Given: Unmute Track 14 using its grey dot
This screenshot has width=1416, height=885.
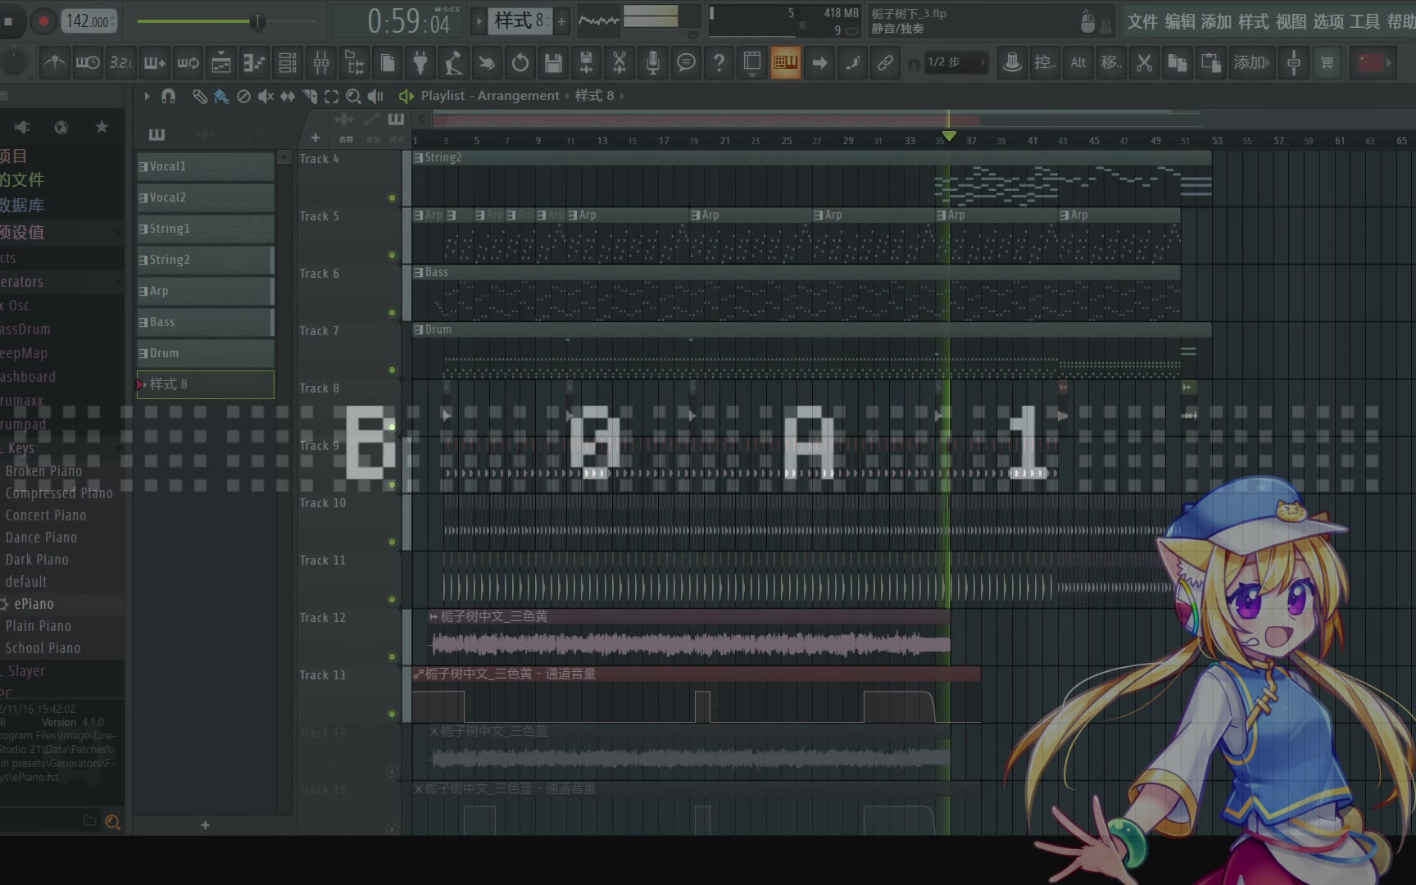Looking at the screenshot, I should tap(392, 771).
